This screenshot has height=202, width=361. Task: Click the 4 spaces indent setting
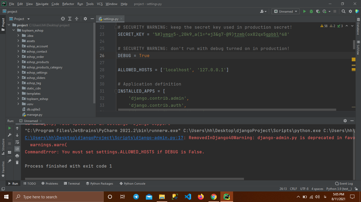317,189
